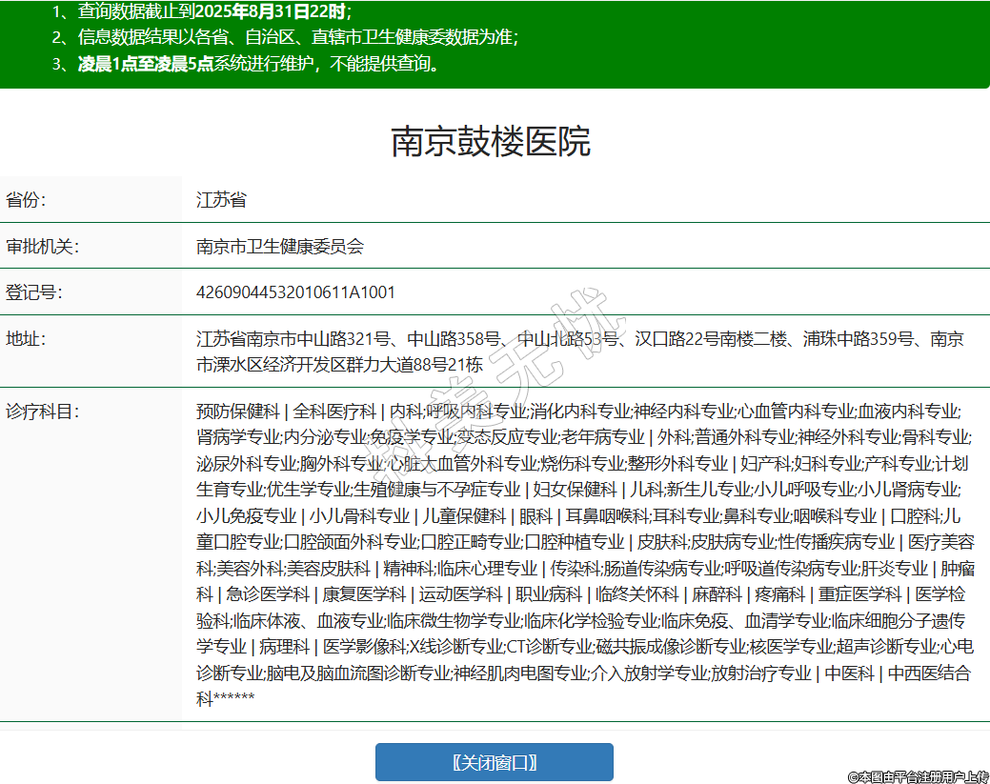Select the 地址 row label

click(26, 339)
